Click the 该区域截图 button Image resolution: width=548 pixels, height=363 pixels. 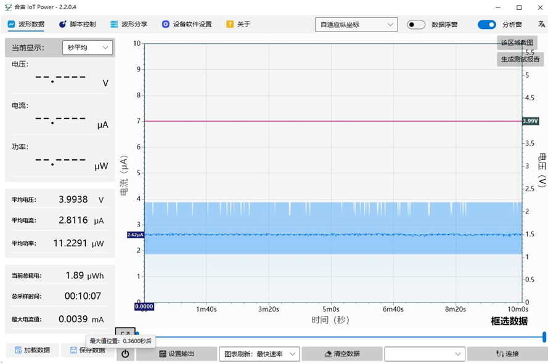click(517, 43)
